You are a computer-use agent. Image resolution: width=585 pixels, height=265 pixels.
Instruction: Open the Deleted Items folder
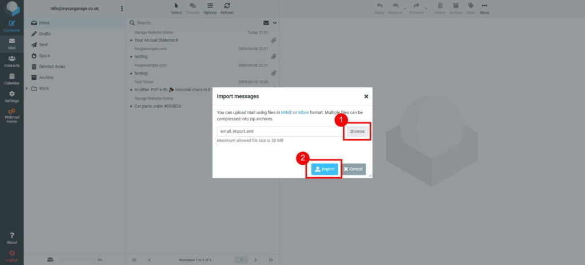click(x=75, y=67)
